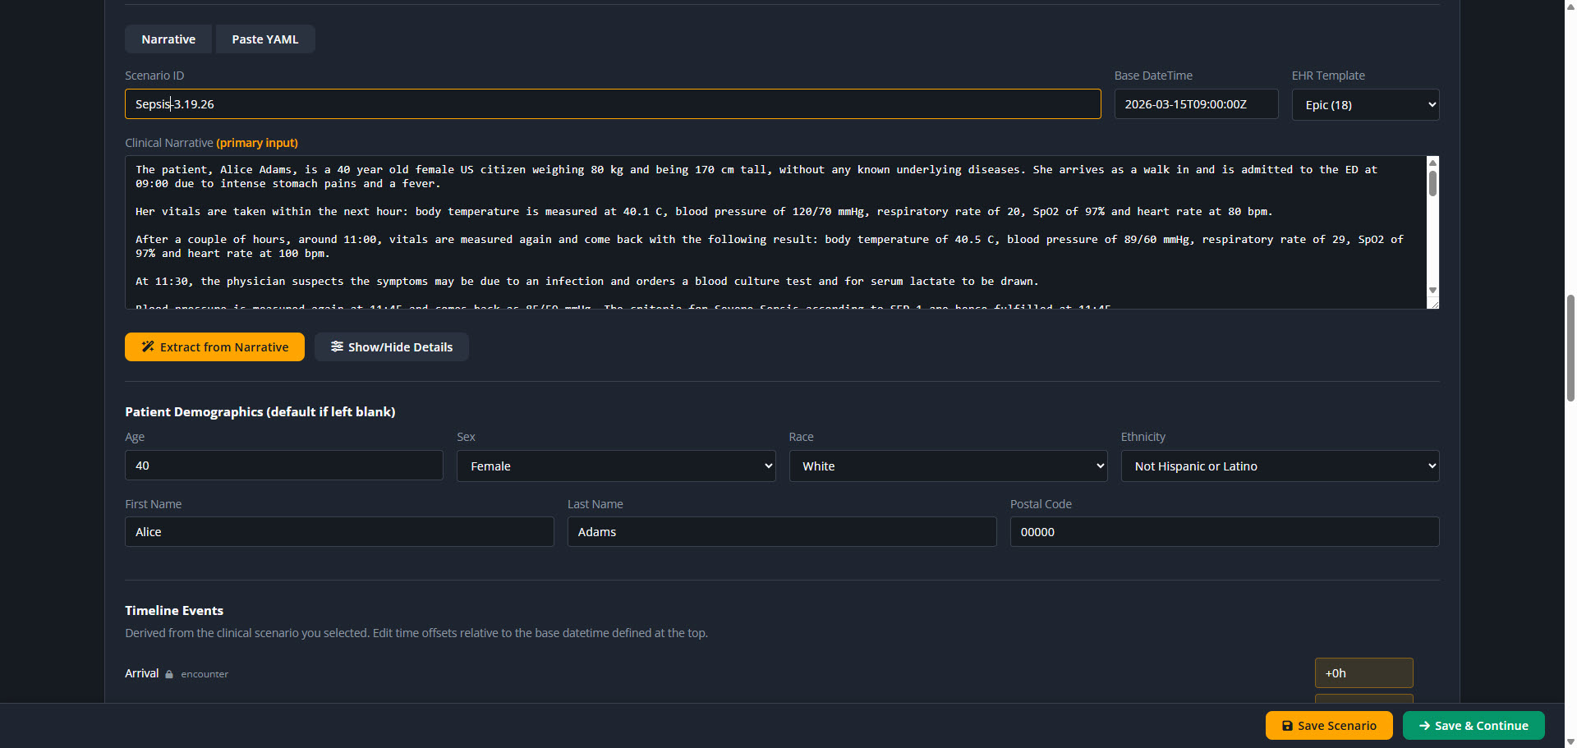Viewport: 1577px width, 748px height.
Task: Open the Race dropdown set to White
Action: [x=948, y=466]
